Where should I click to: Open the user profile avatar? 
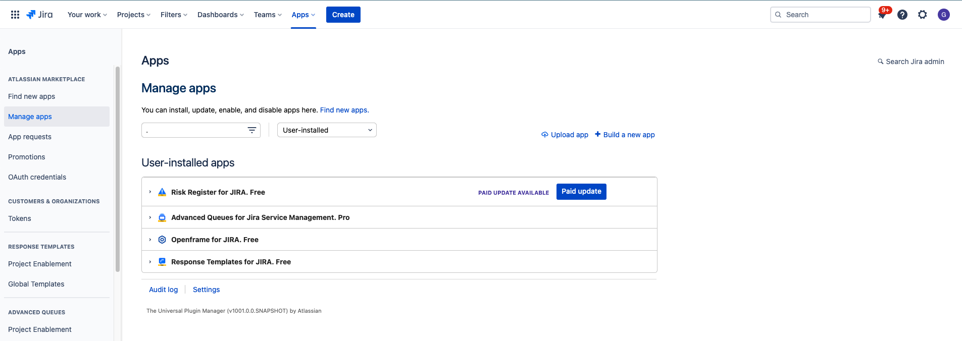point(943,15)
